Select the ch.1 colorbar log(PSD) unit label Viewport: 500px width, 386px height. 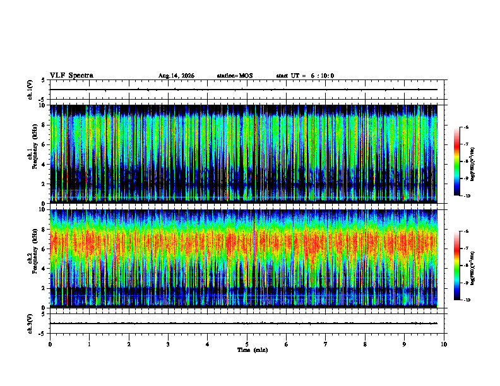(473, 165)
